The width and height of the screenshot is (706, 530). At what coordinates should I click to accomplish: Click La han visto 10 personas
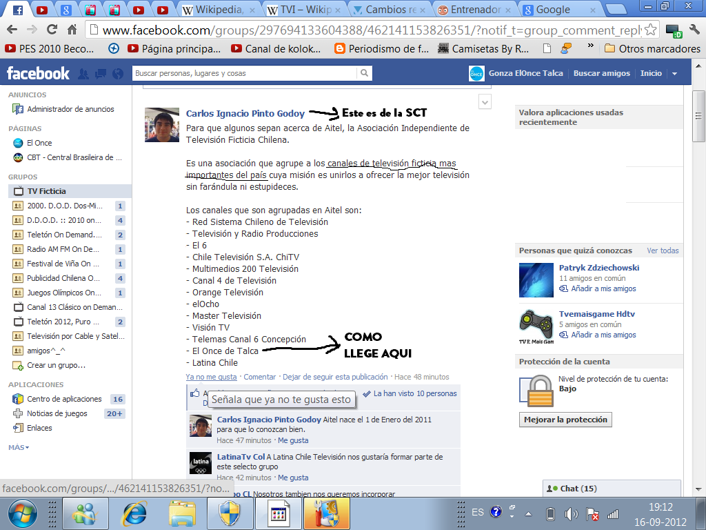click(x=414, y=393)
